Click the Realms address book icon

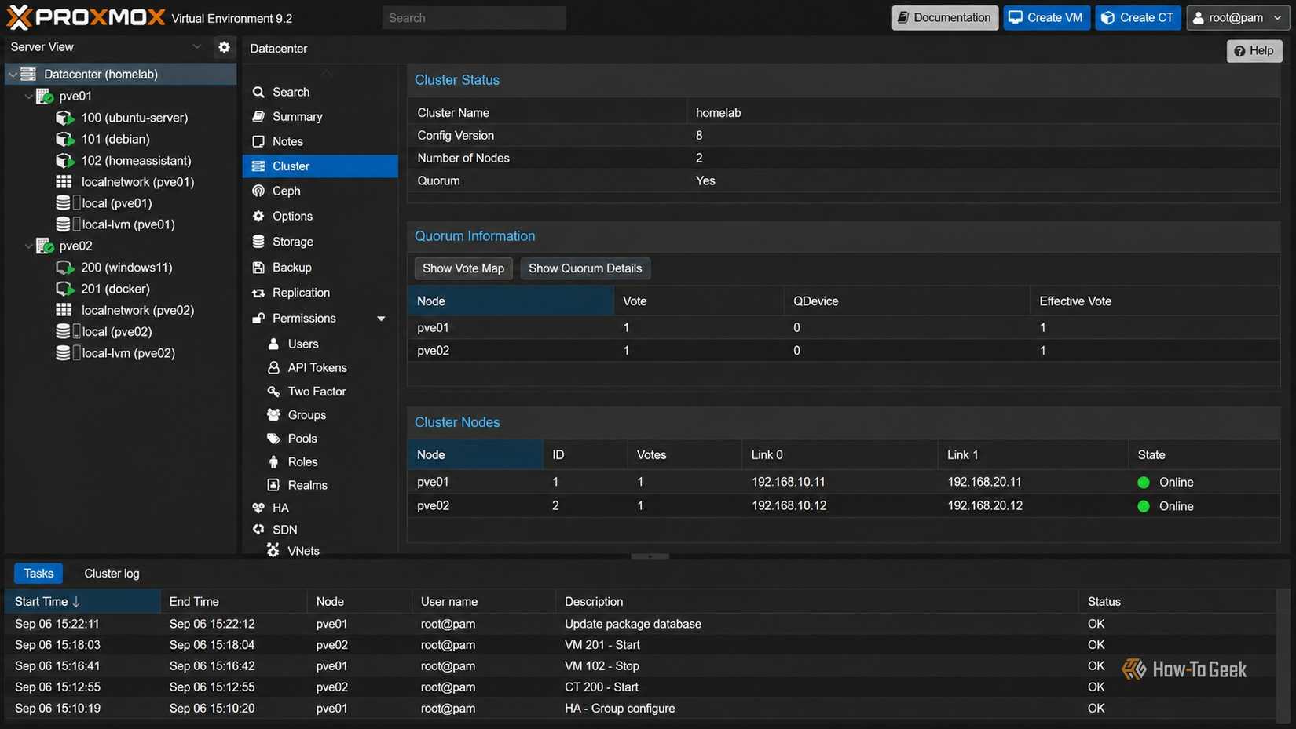point(273,485)
